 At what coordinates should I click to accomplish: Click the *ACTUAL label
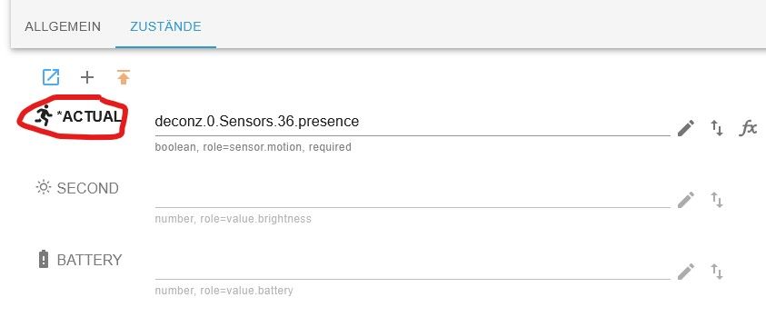(x=89, y=116)
